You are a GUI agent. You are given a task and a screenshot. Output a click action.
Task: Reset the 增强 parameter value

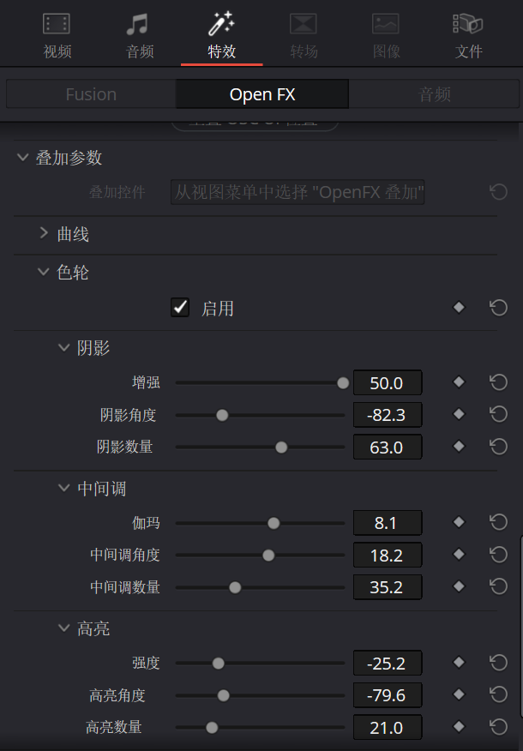[499, 382]
